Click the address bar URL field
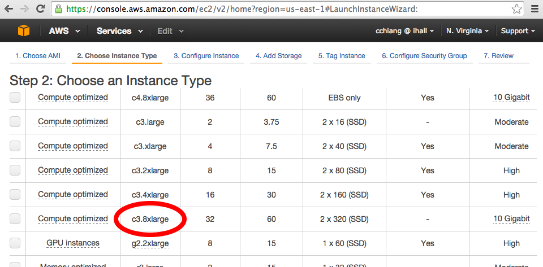The height and width of the screenshot is (267, 543). (287, 9)
